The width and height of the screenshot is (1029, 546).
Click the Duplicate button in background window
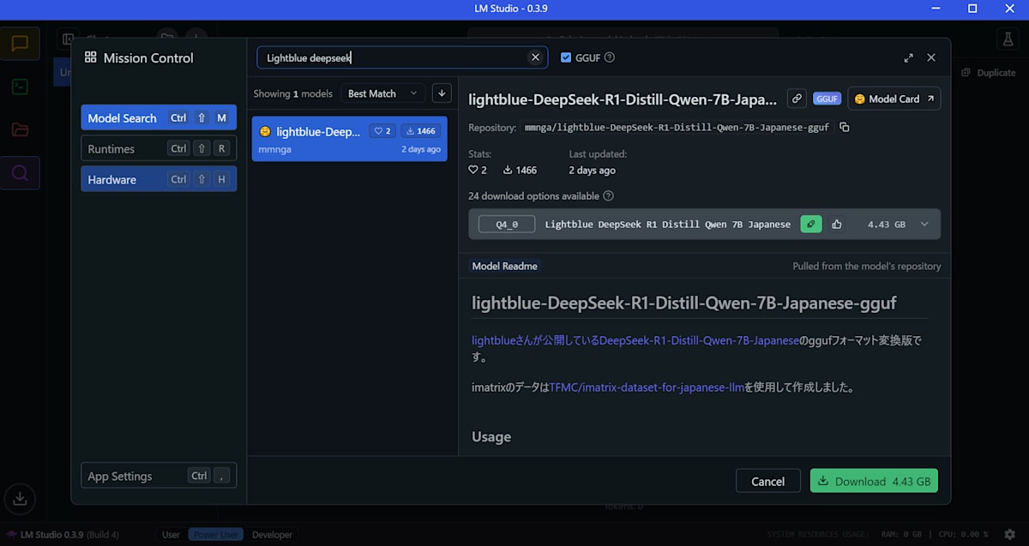(x=989, y=73)
